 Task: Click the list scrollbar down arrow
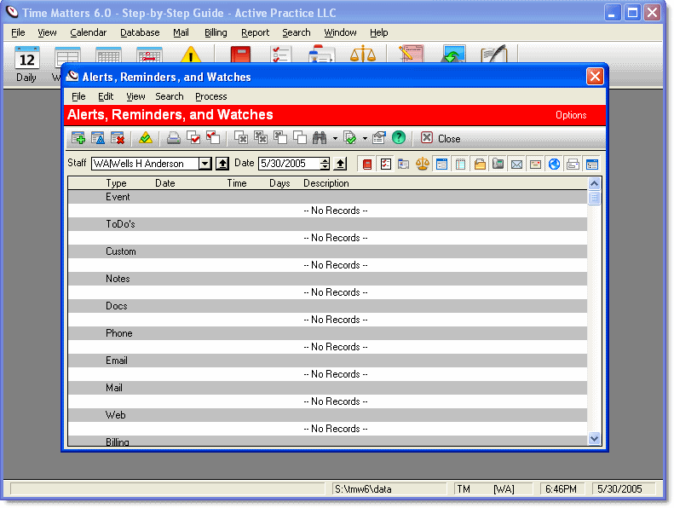point(594,439)
